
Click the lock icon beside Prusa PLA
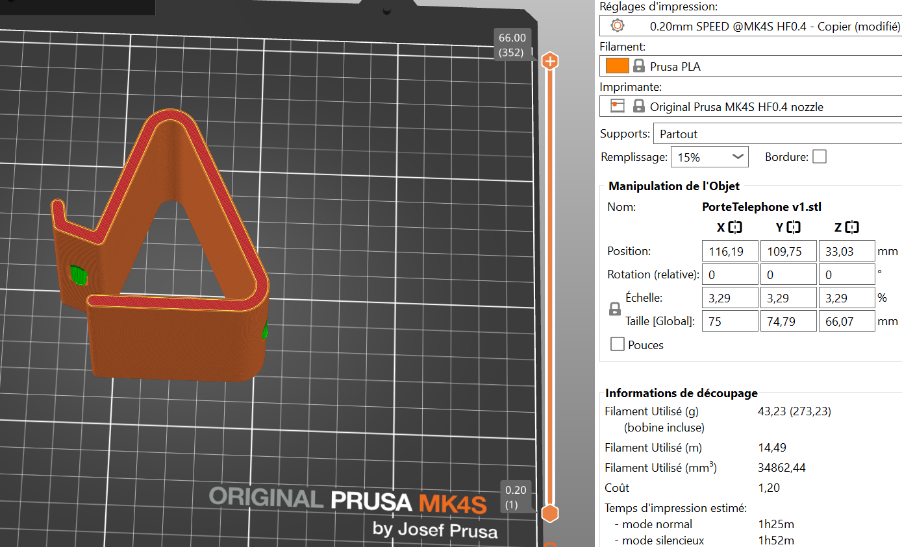coord(639,66)
